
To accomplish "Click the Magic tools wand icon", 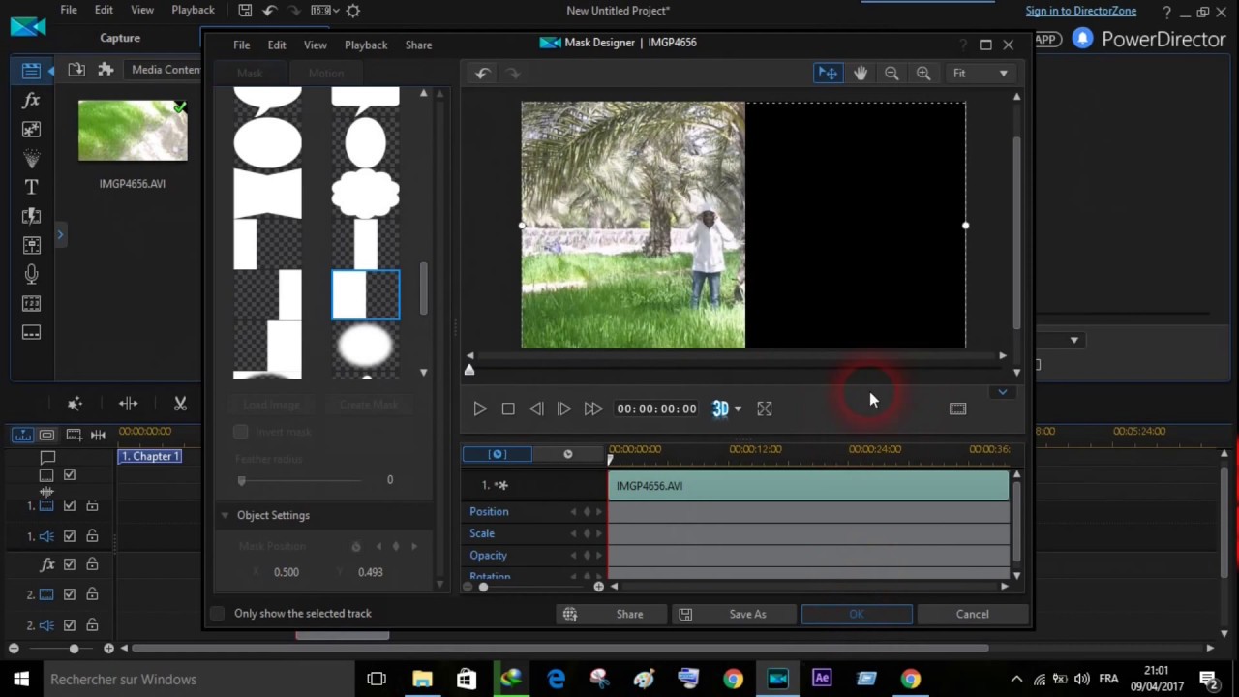I will tap(75, 404).
